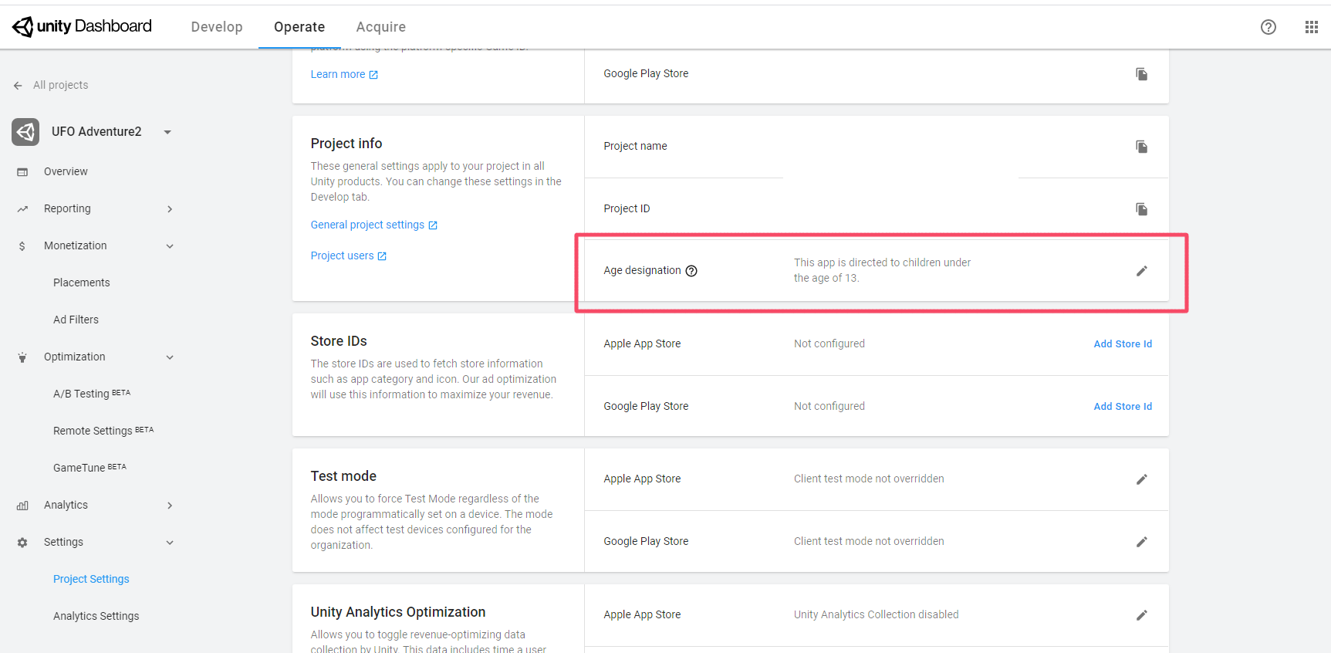The width and height of the screenshot is (1331, 653).
Task: Click the Monetization dollar icon
Action: [x=22, y=246]
